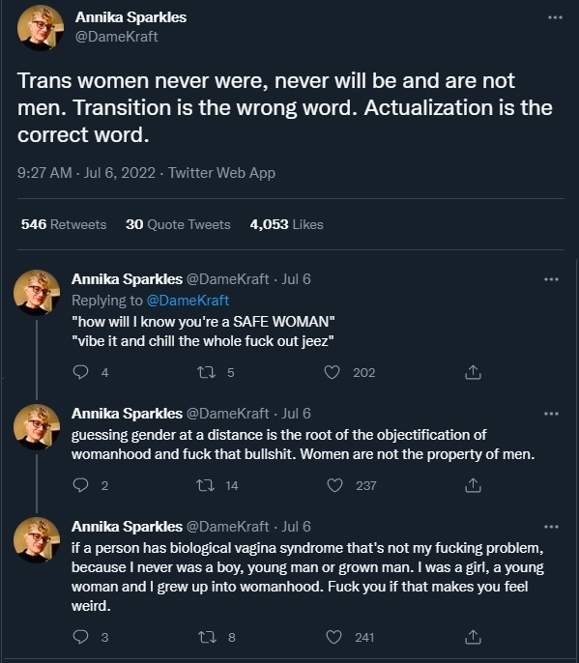Share the 'guessing gender' reply
Viewport: 579px width, 663px height.
point(473,485)
